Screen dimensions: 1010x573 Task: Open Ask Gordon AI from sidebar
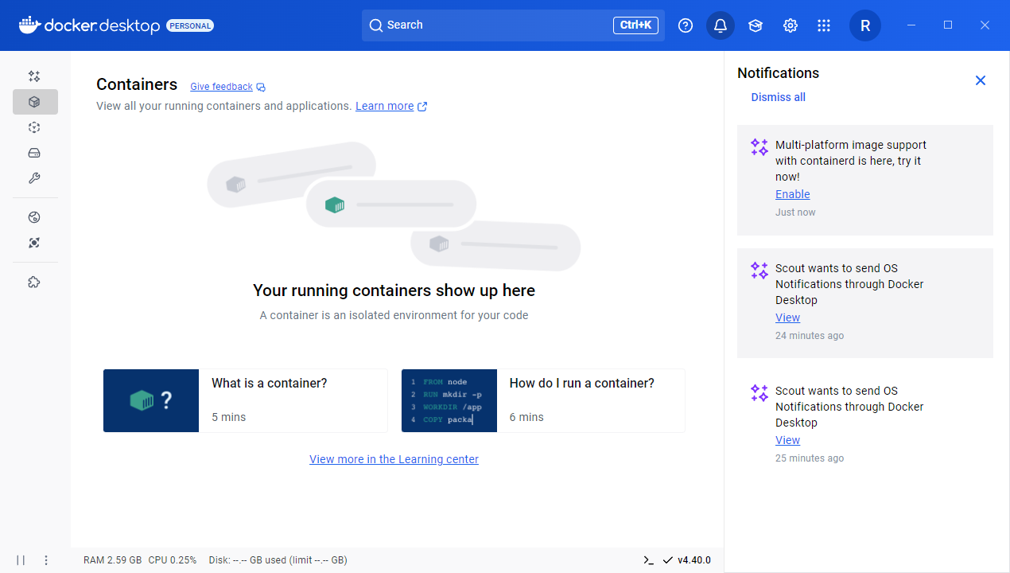(x=34, y=76)
